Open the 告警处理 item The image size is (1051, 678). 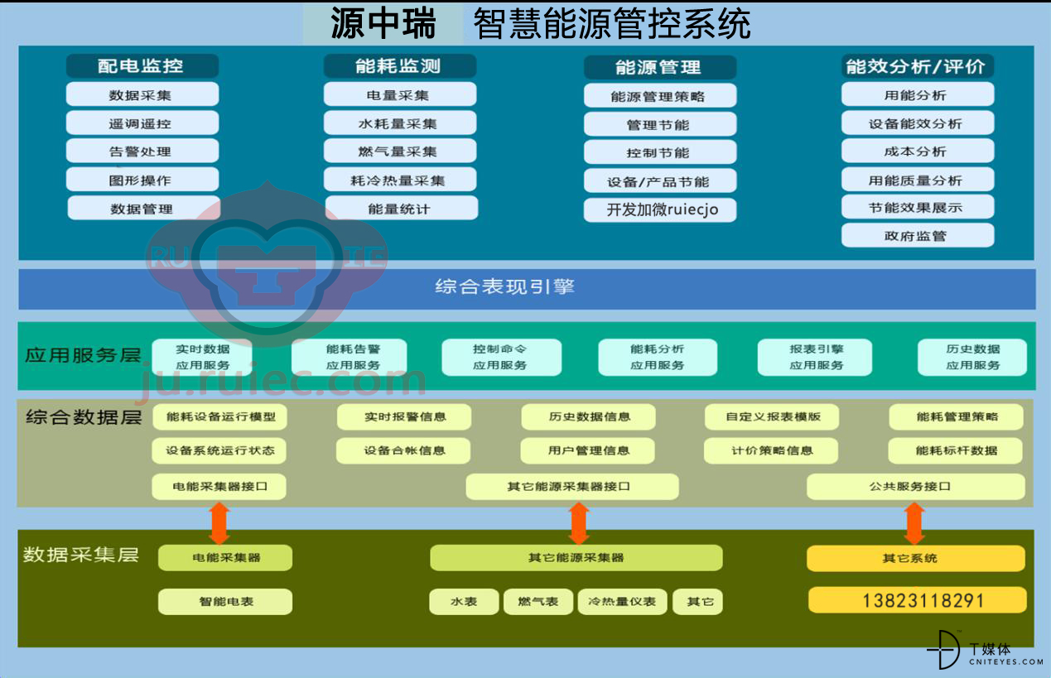[x=142, y=151]
